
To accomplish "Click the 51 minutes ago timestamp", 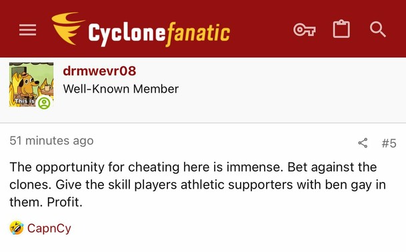I will (51, 141).
